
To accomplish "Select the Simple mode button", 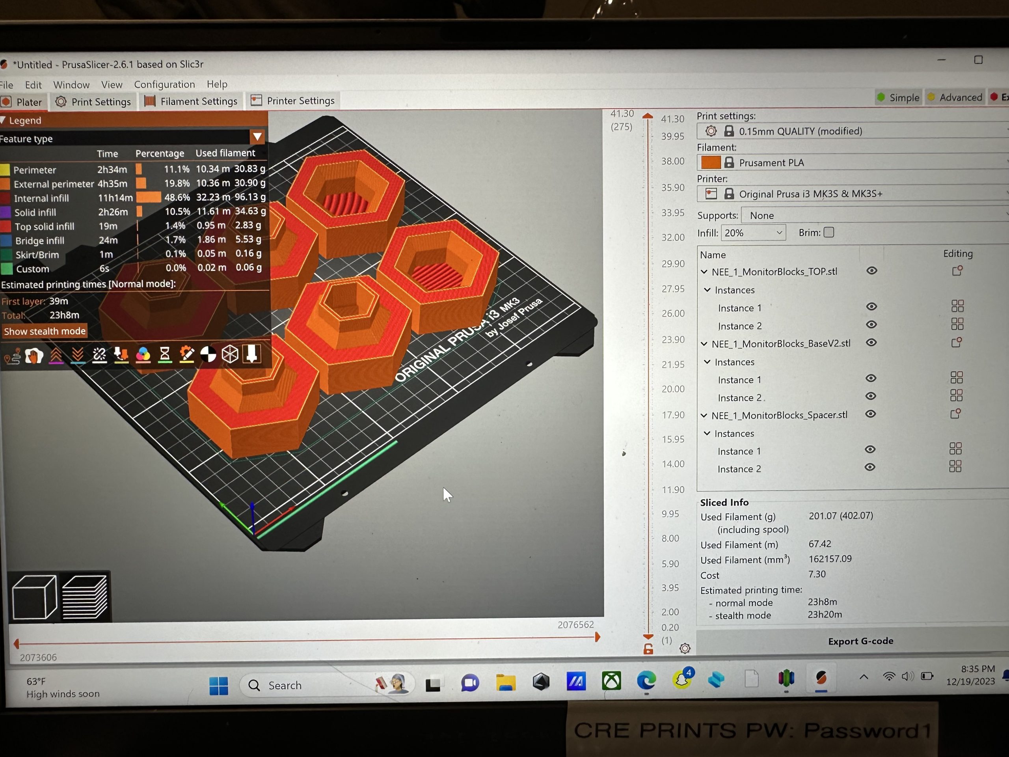I will 898,97.
